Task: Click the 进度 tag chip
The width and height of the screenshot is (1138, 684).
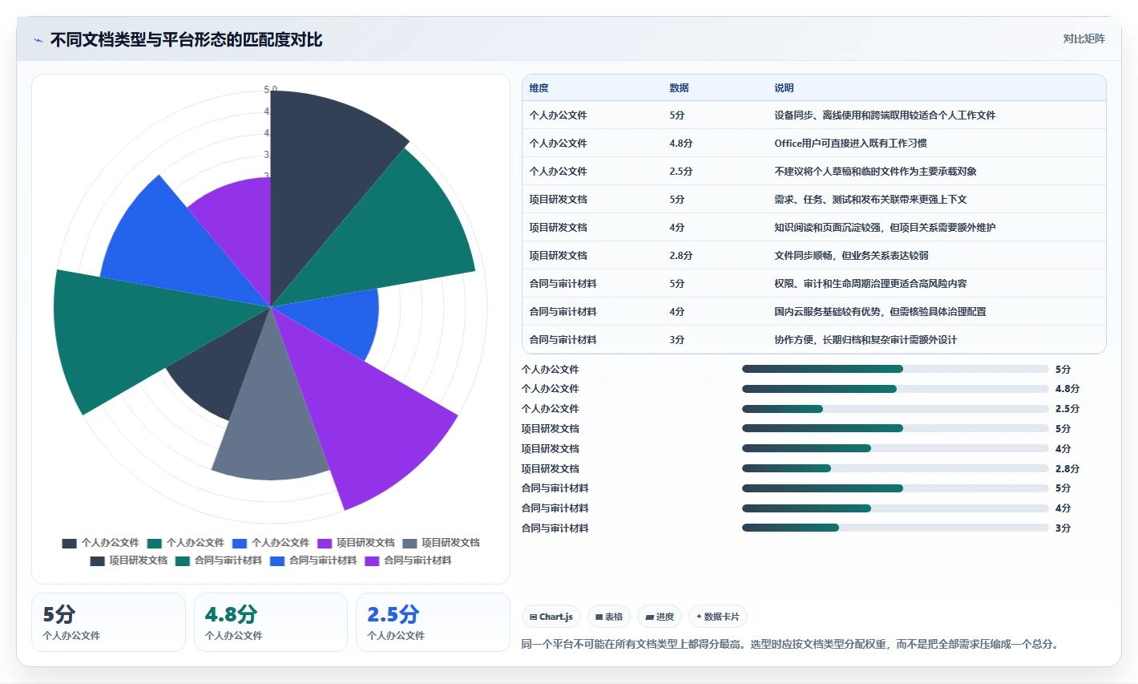Action: pyautogui.click(x=660, y=617)
